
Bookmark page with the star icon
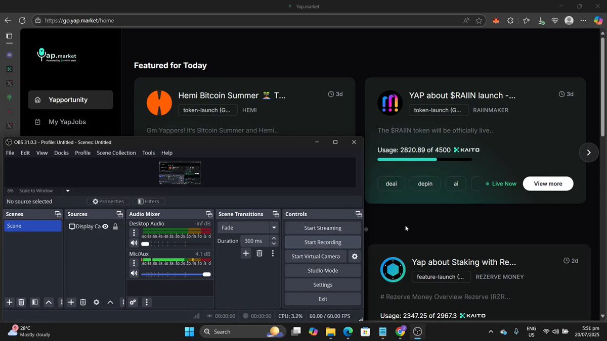(479, 20)
